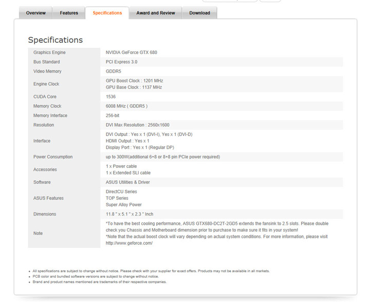370x302 pixels.
Task: Click 1 x Extended SLI cable line
Action: click(128, 173)
